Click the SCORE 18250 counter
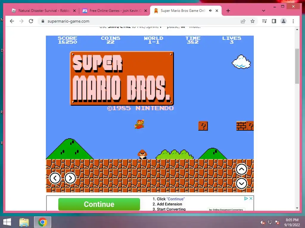The image size is (305, 228). point(68,40)
